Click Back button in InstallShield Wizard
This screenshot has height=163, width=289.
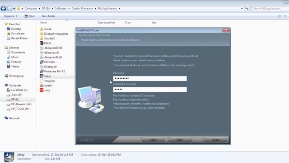point(153,140)
